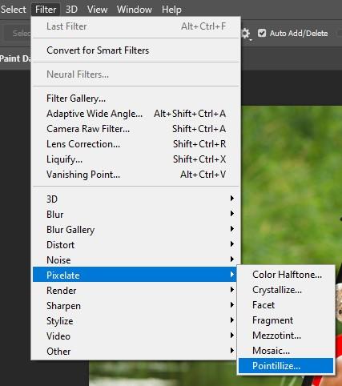342x386 pixels.
Task: Select Color Halftone filter
Action: tap(286, 275)
